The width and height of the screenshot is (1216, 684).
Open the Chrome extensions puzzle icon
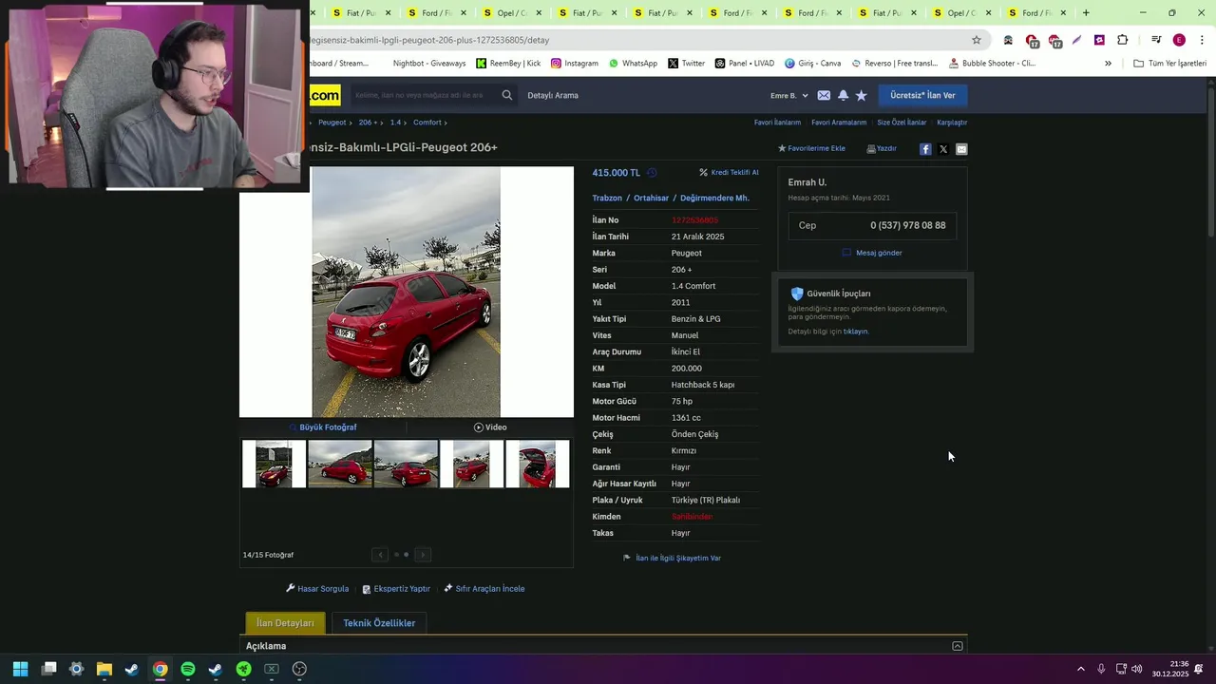[1123, 40]
